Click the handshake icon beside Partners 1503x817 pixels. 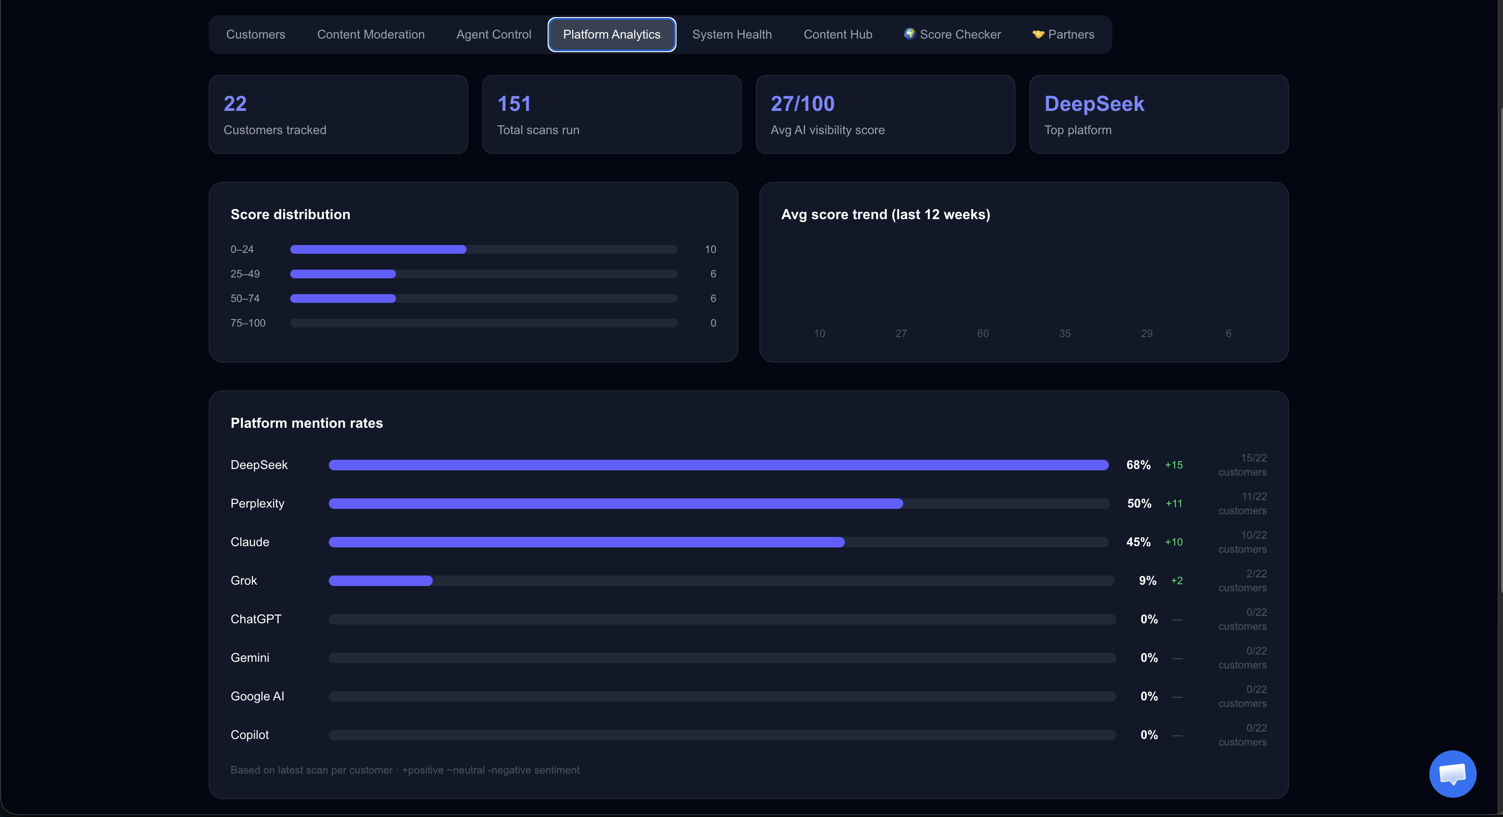1038,34
